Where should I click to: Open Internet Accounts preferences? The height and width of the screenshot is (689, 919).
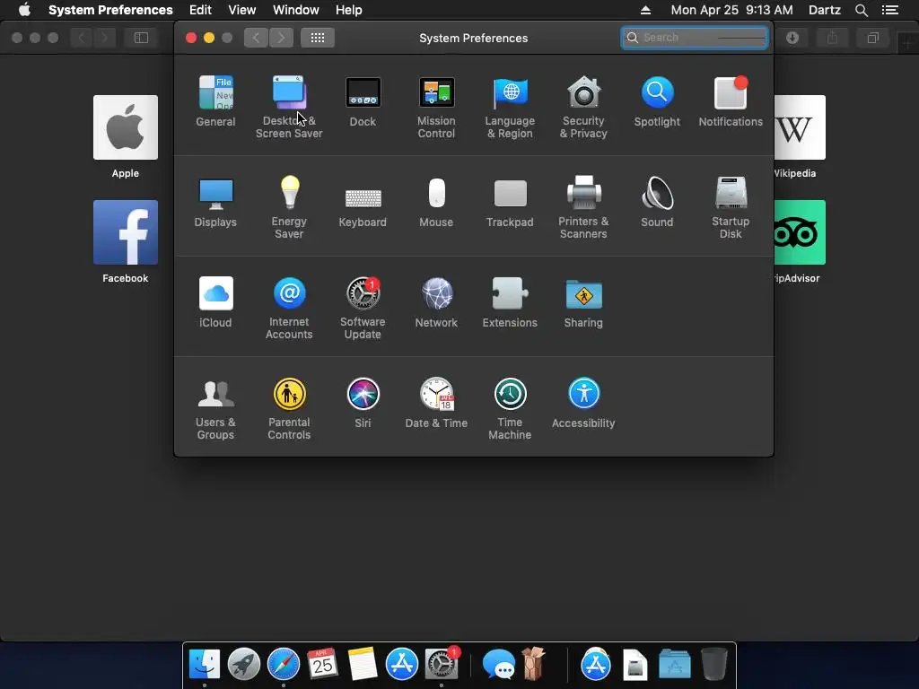[289, 309]
